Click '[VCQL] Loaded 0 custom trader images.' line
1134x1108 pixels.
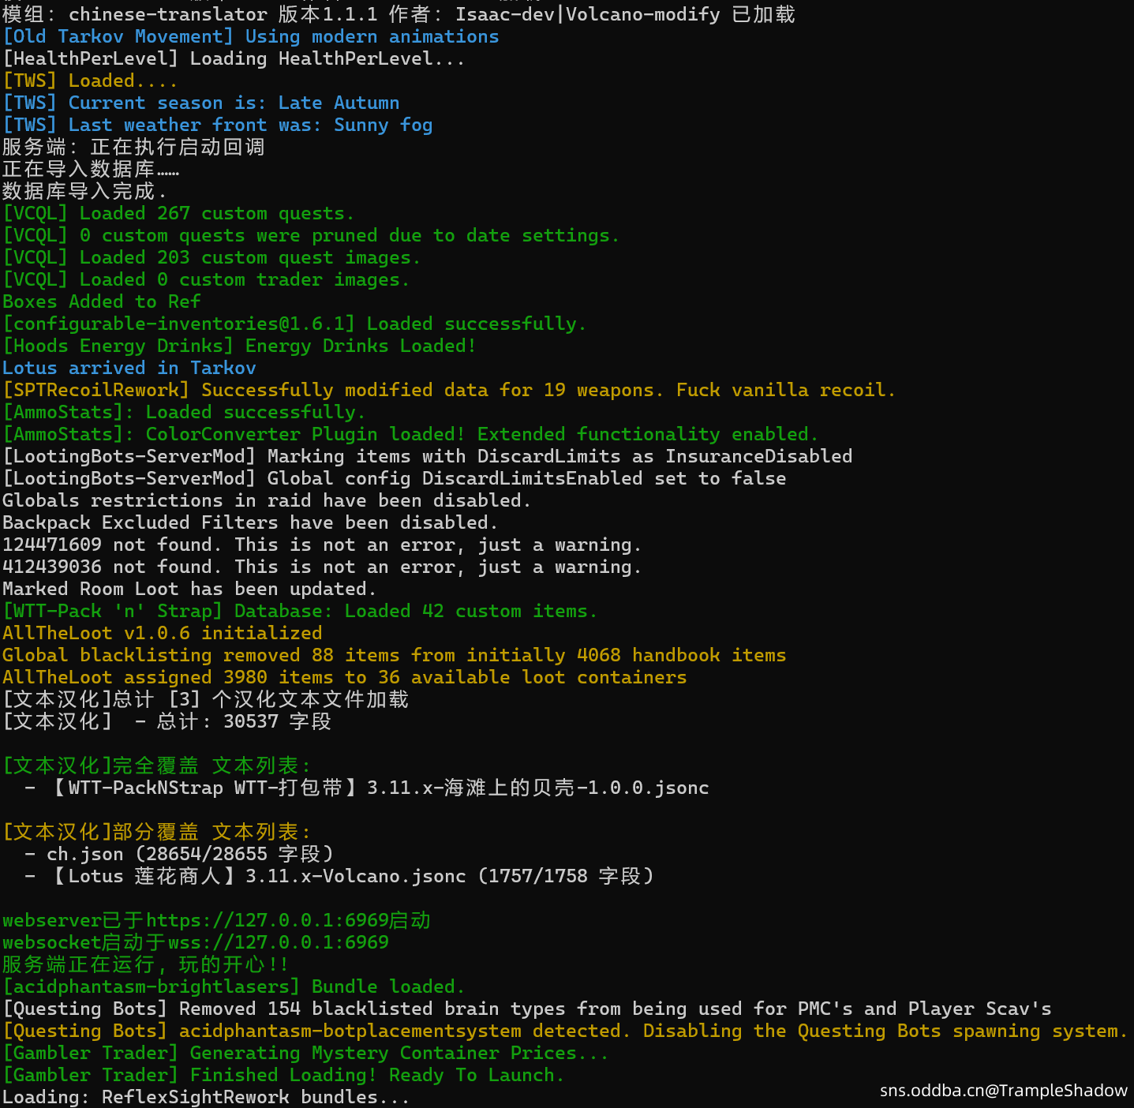[206, 280]
